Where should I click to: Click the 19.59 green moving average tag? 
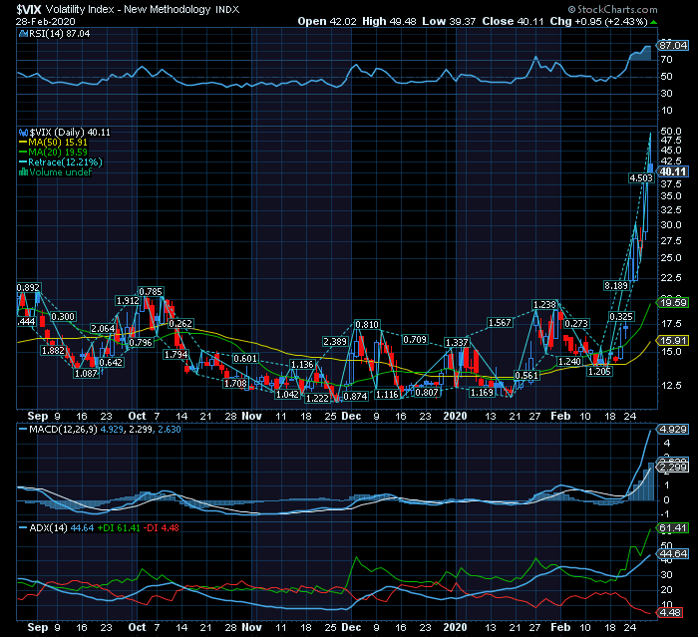(673, 303)
